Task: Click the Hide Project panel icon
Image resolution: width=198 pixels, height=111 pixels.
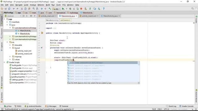Action: click(x=35, y=16)
